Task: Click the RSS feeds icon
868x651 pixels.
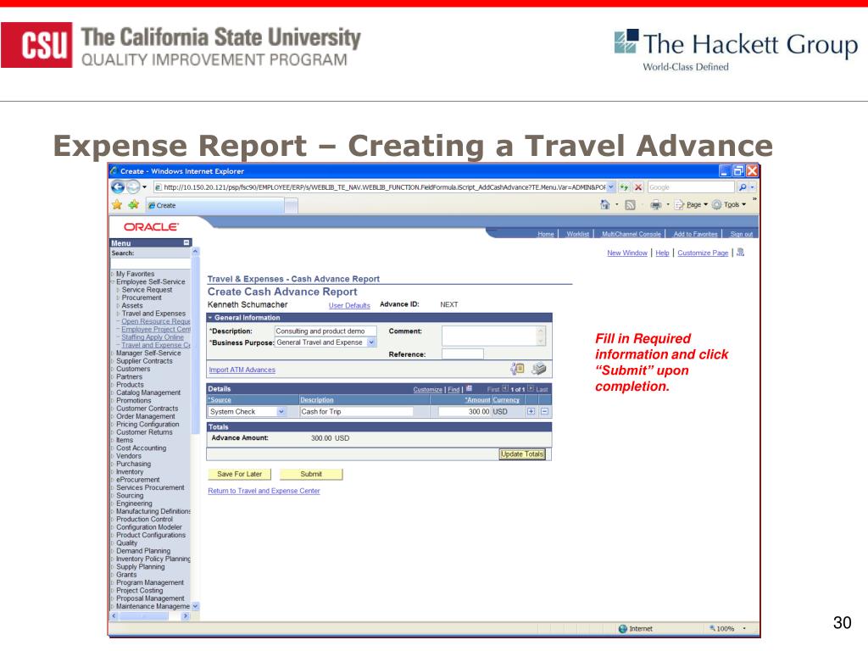Action: 630,205
